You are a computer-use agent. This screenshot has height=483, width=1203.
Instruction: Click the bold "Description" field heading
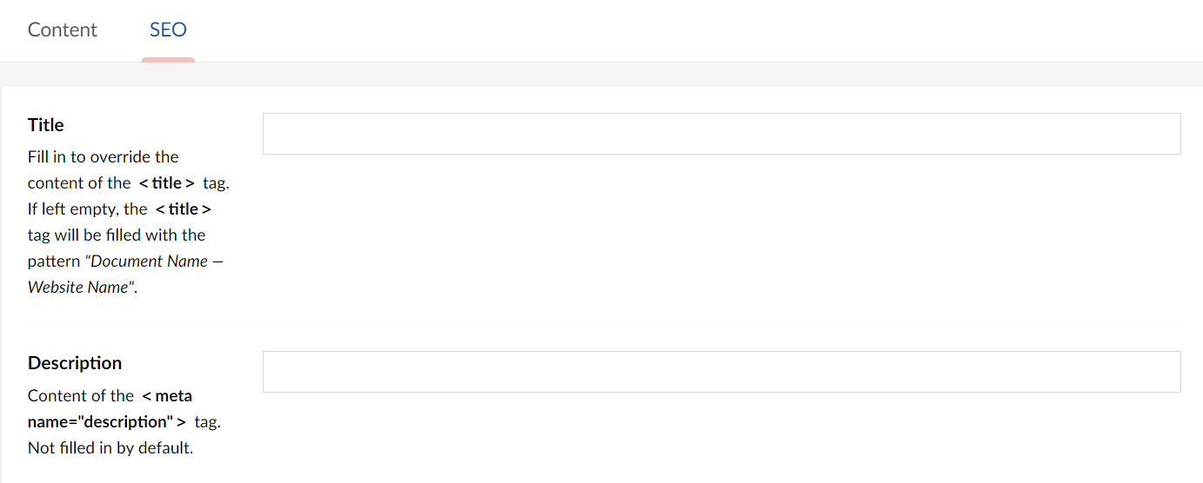pos(75,363)
